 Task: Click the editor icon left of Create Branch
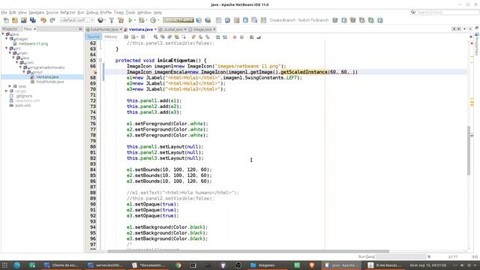(x=263, y=20)
